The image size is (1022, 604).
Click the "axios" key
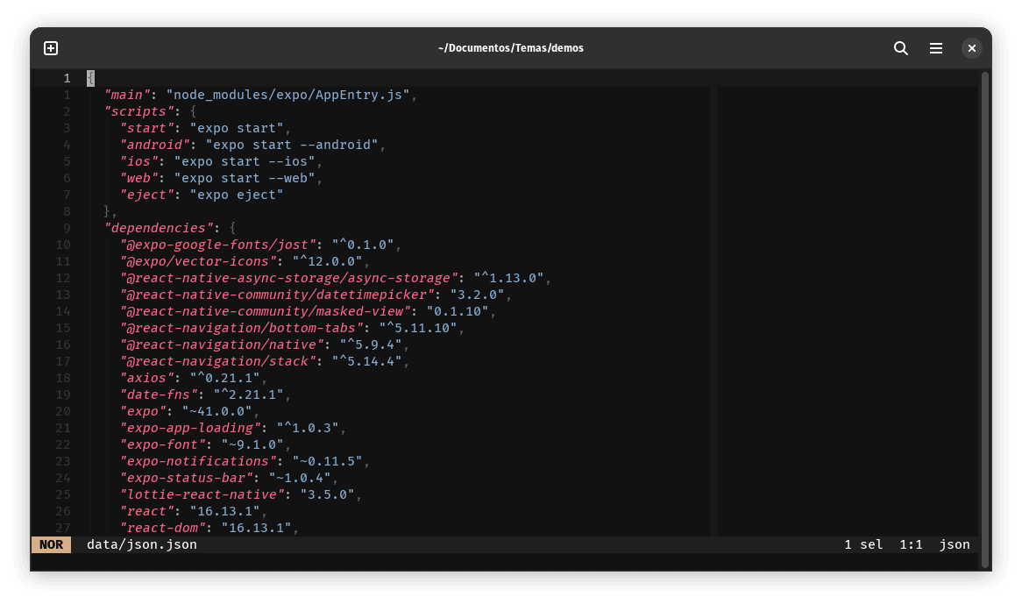tap(146, 378)
